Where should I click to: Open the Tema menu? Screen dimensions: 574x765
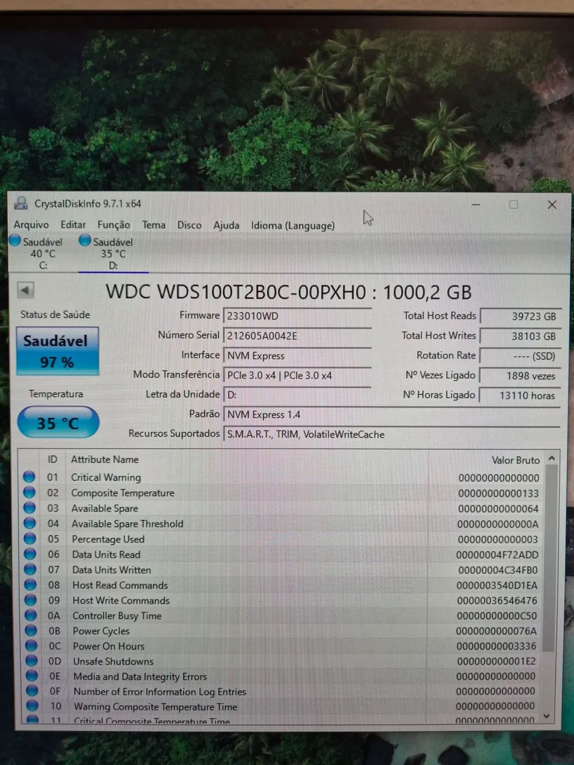coord(154,225)
